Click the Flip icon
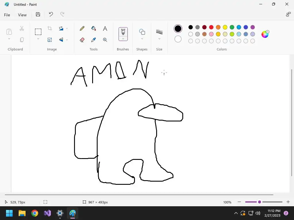 [x=61, y=40]
